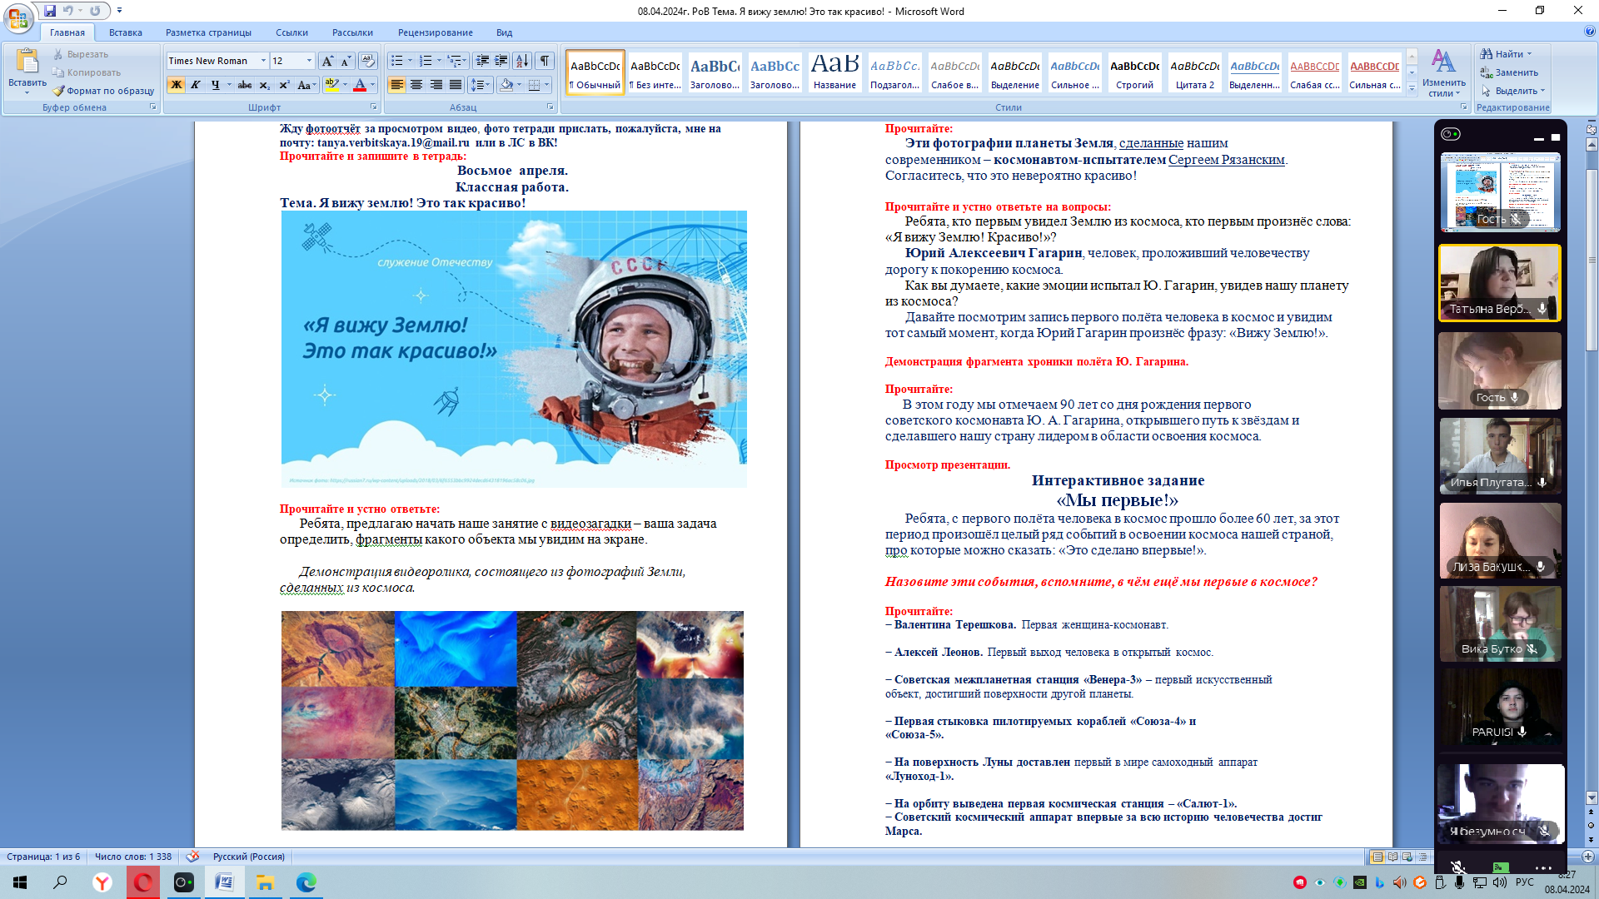Open the Change Styles (Изменить стили) dropdown
This screenshot has height=899, width=1599.
coord(1444,73)
